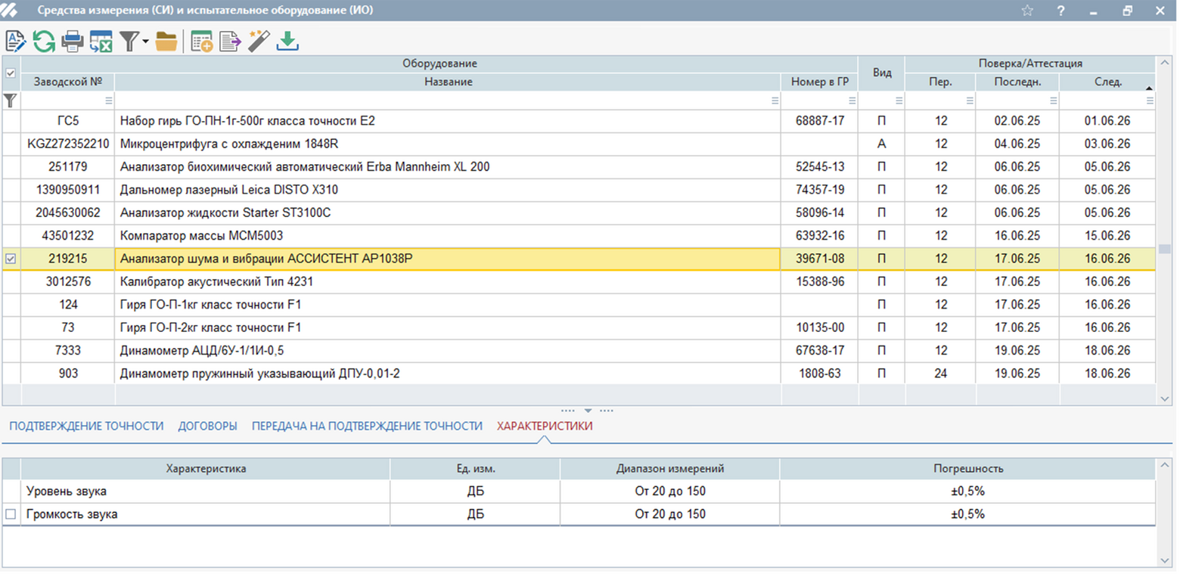Screen dimensions: 1180x577
Task: Click the favorite star in title bar
Action: (x=1026, y=11)
